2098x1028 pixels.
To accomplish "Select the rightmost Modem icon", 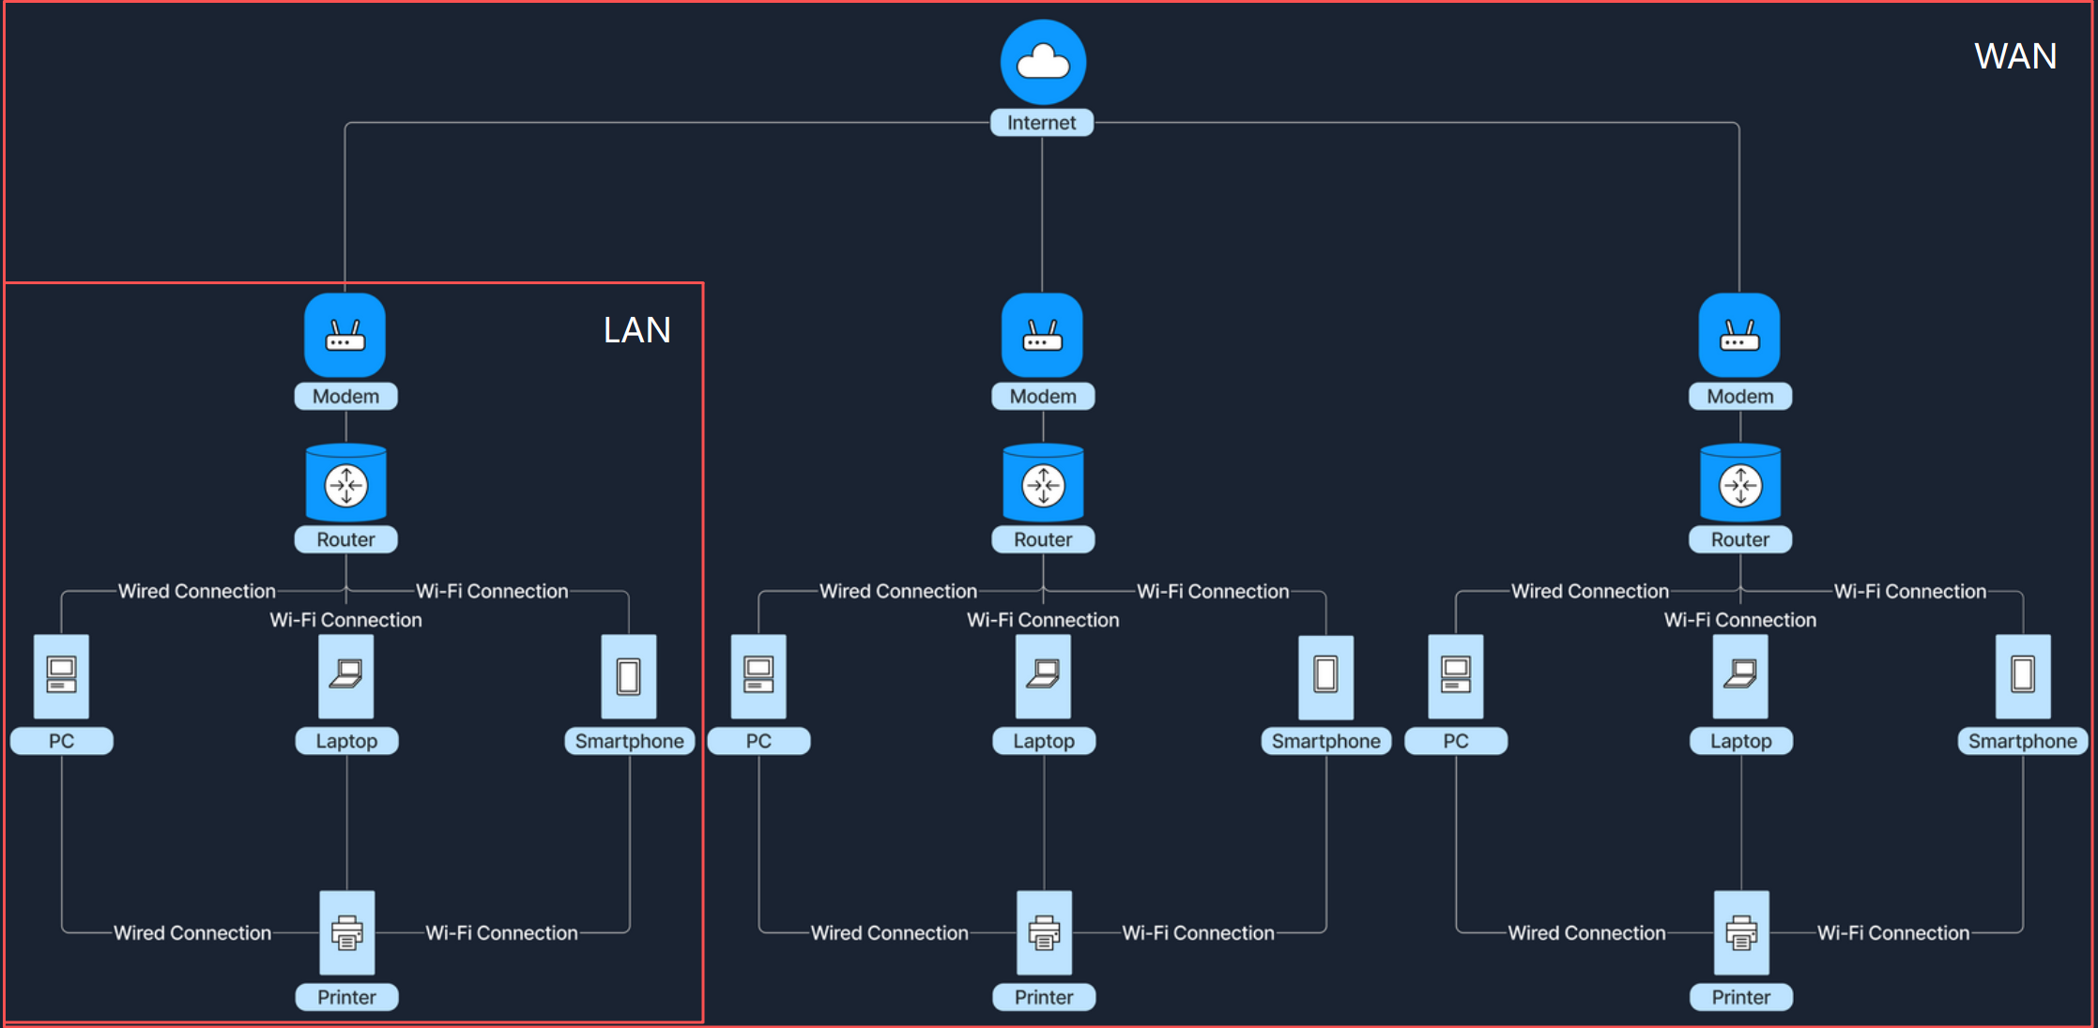I will (x=1739, y=335).
